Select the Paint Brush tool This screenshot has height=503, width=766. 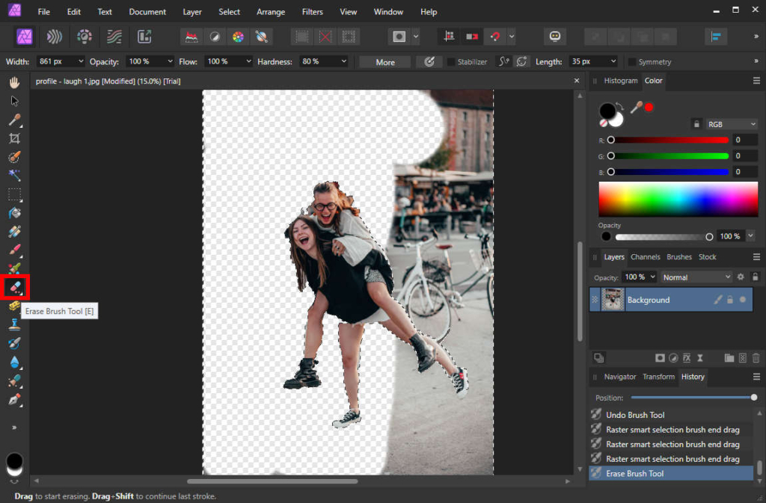click(x=14, y=250)
